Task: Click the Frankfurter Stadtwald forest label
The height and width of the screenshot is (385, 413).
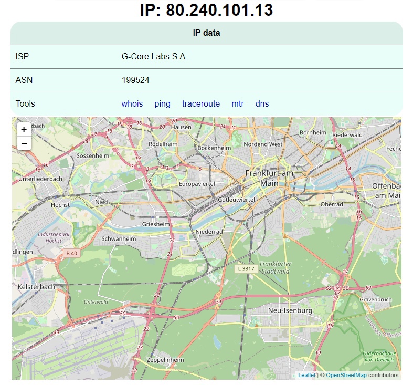Action: click(x=274, y=268)
